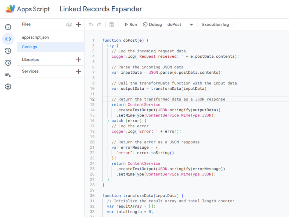Sort files alphabetically with AZ icon

[x=69, y=24]
